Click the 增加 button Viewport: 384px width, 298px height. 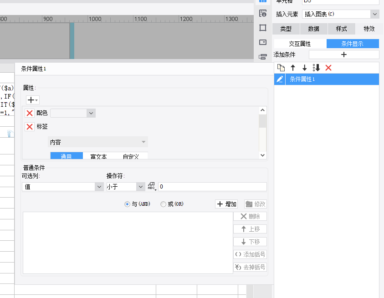tap(226, 204)
